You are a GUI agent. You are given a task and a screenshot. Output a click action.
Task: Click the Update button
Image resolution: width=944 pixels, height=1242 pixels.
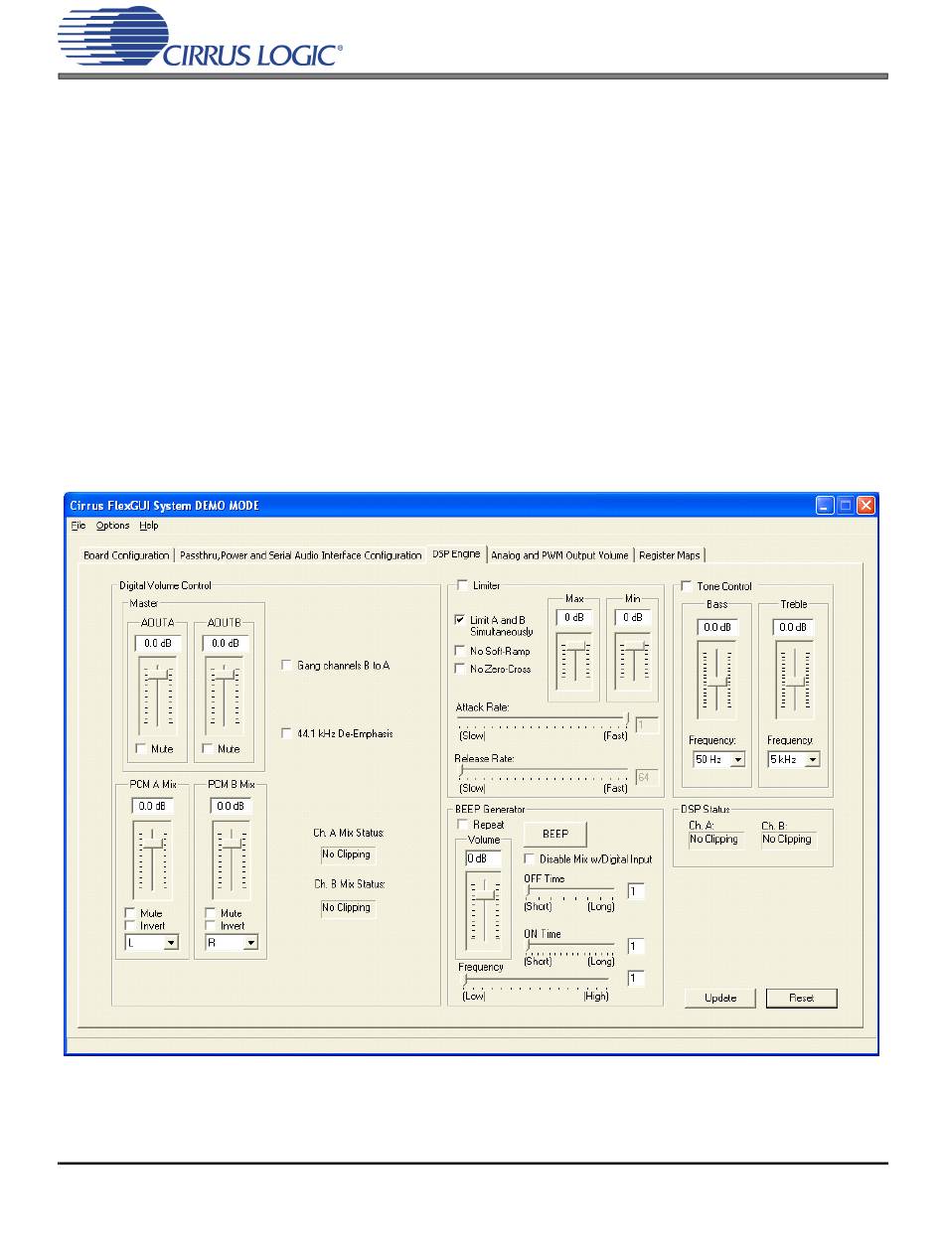[720, 998]
